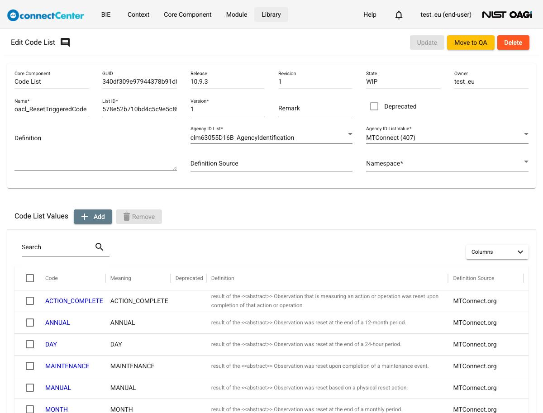
Task: Open the MAINTENANCE code link
Action: (x=67, y=366)
